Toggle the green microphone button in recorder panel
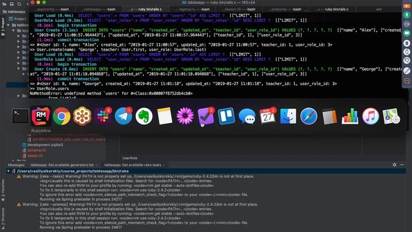This screenshot has width=412, height=232. pyautogui.click(x=406, y=15)
